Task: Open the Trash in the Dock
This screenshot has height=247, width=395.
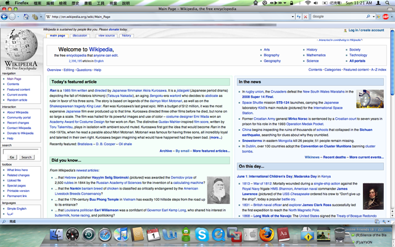Action: click(340, 235)
